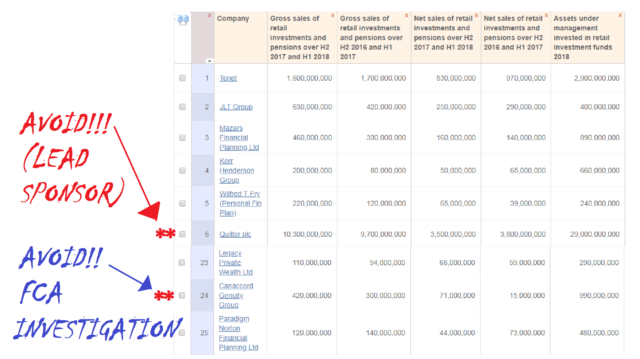Open the Tenet company link

pos(228,78)
